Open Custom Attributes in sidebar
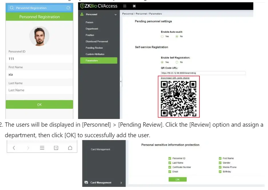 tap(95, 54)
